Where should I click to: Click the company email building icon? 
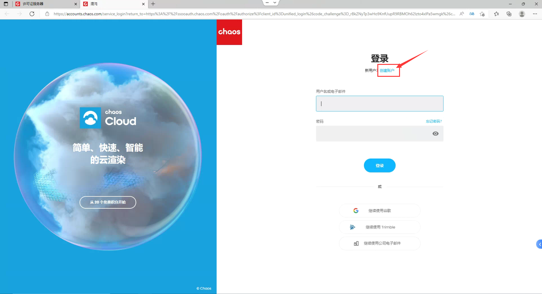tap(356, 244)
